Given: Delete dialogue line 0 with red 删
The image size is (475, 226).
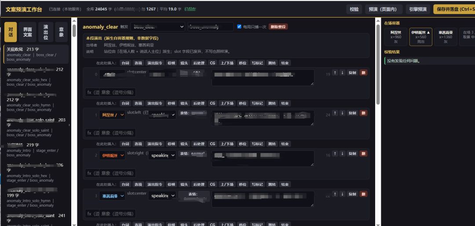Looking at the screenshot, I should point(363,73).
